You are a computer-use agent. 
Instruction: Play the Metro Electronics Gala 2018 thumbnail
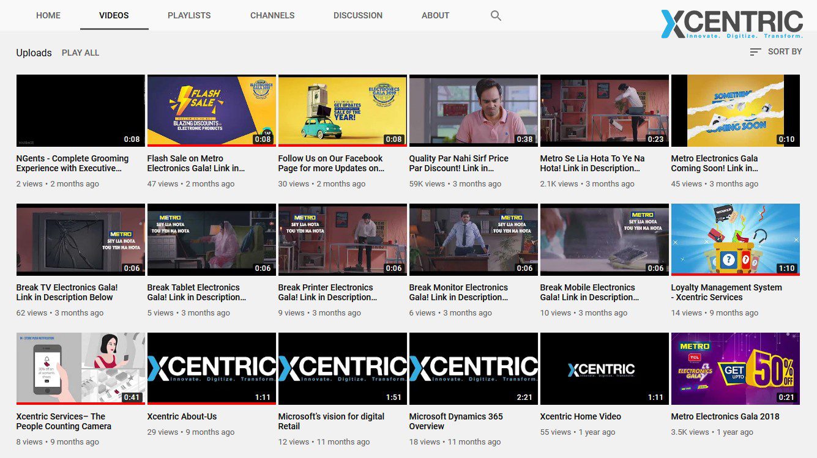pyautogui.click(x=735, y=368)
